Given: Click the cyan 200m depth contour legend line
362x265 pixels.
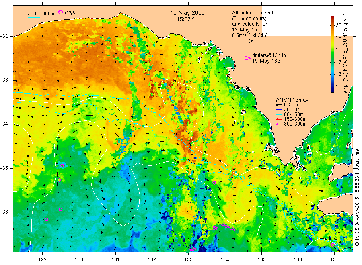Looking at the screenshot, I should click(34, 17).
